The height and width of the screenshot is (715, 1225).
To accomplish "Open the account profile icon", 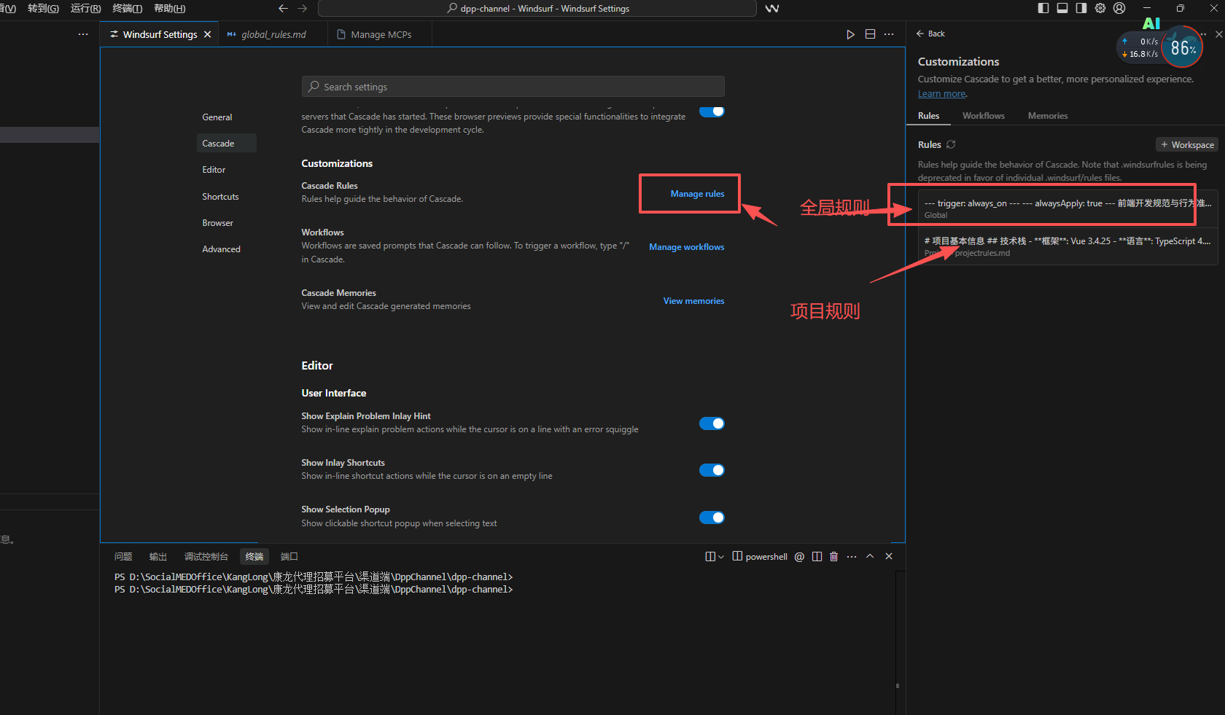I will click(x=1119, y=8).
